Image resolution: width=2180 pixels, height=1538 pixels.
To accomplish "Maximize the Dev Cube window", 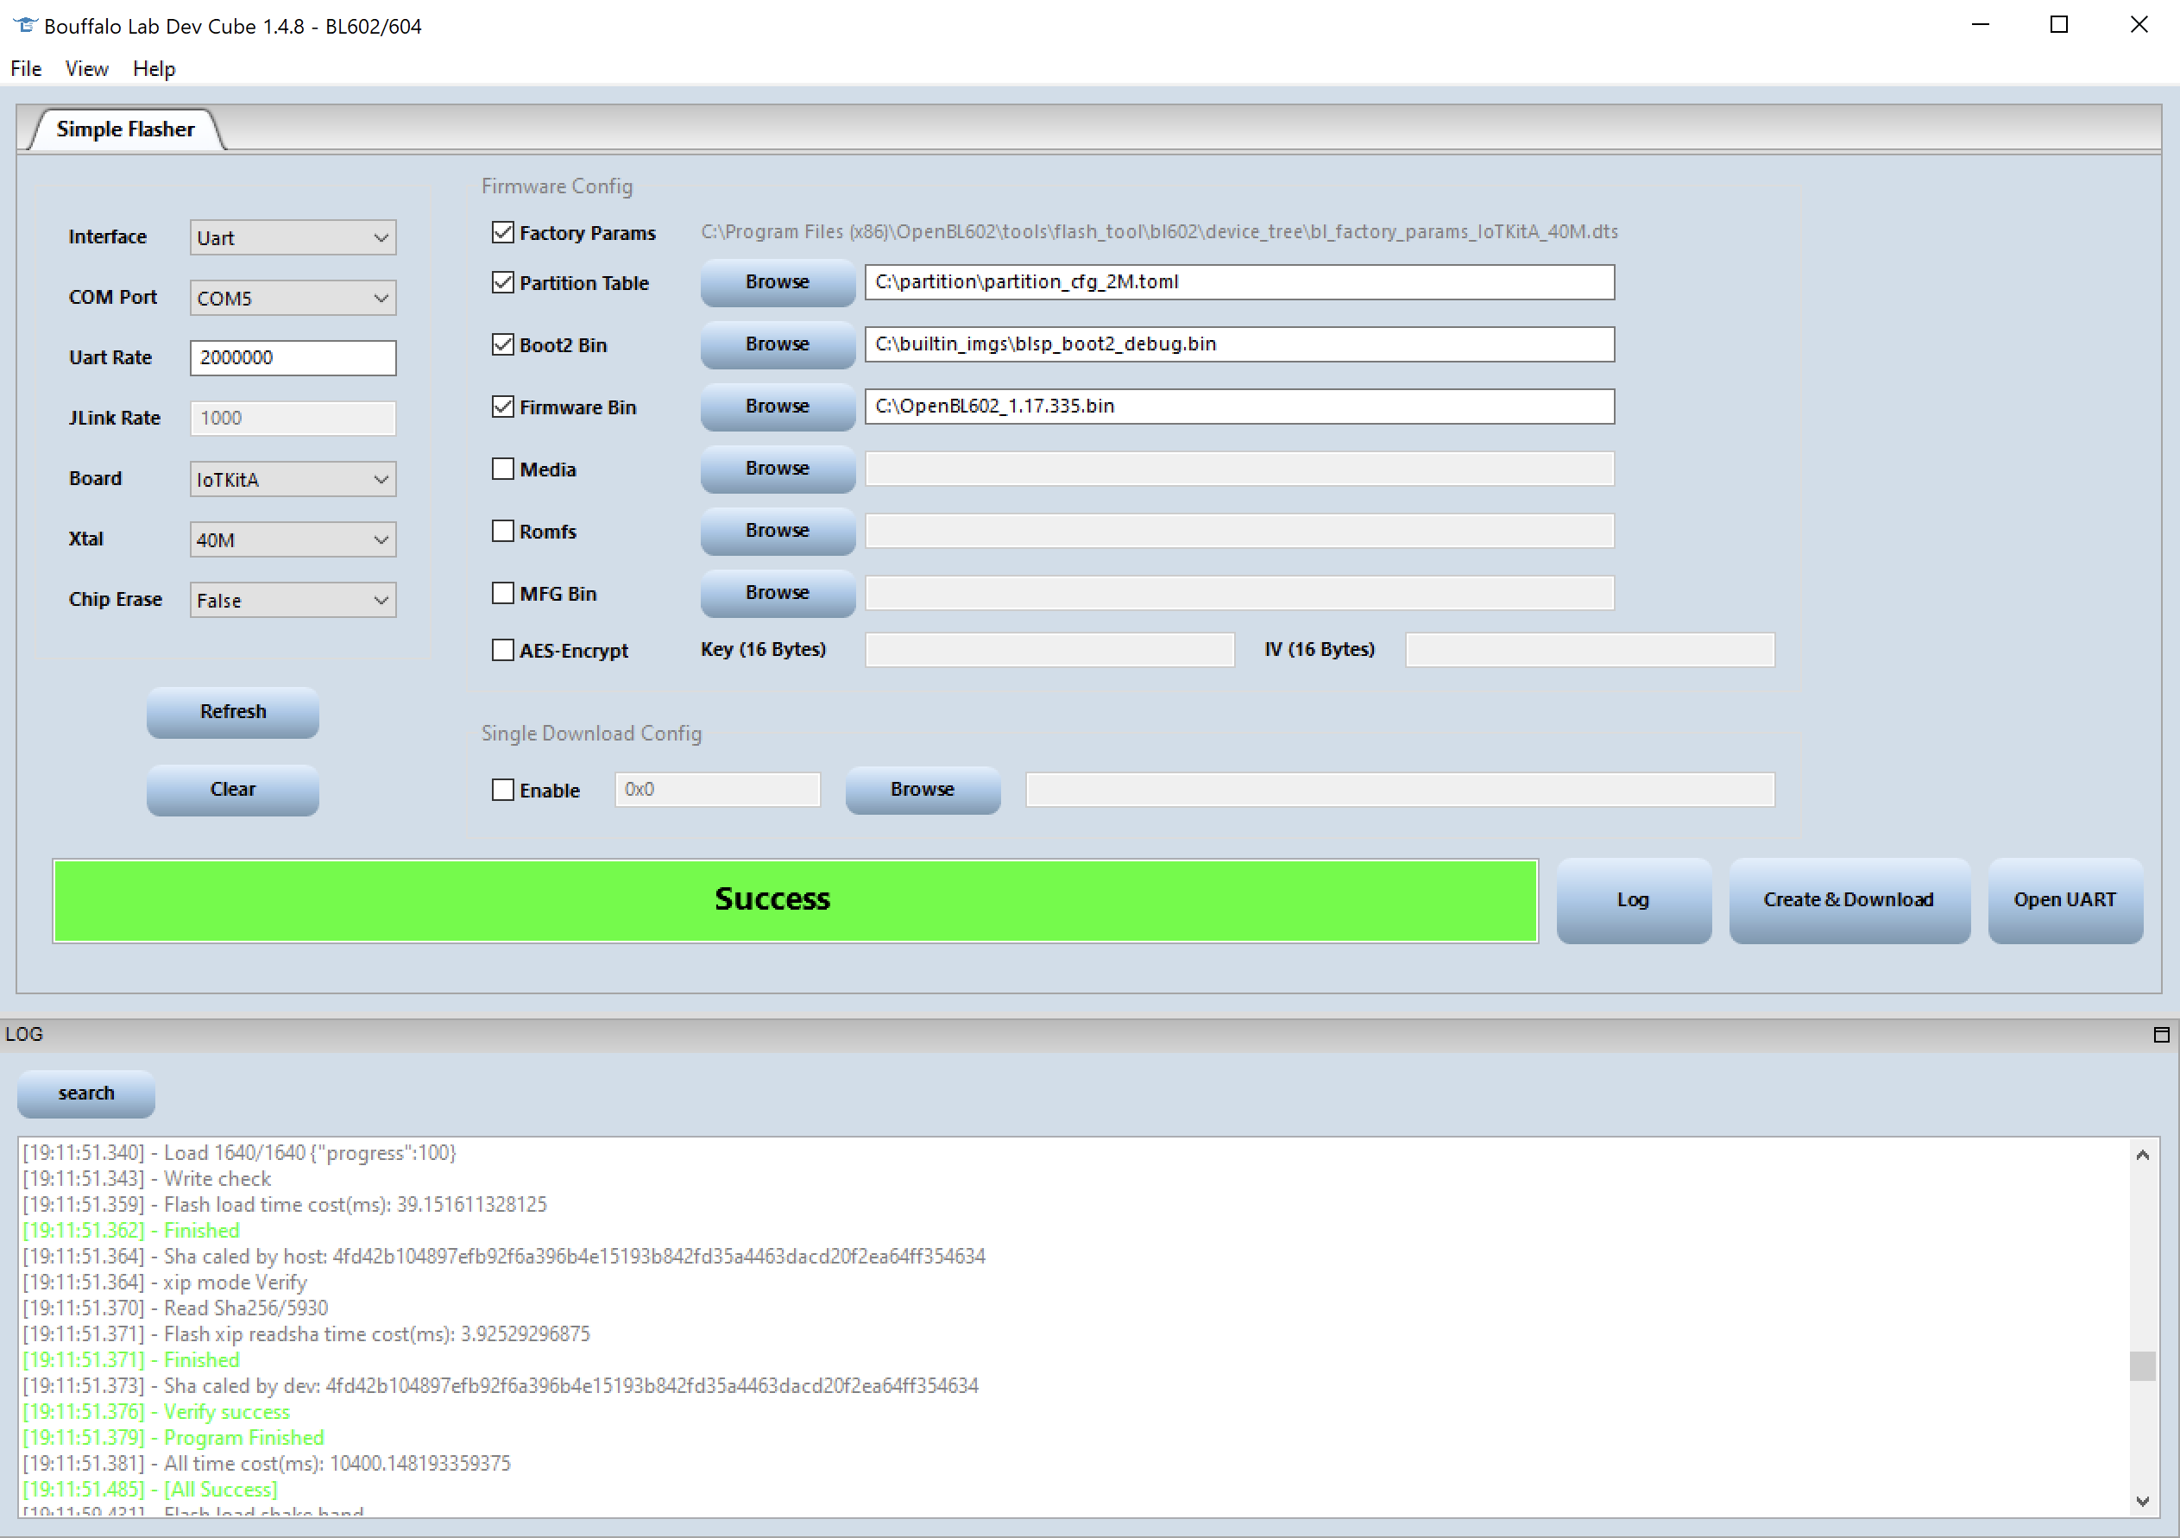I will click(x=2058, y=26).
